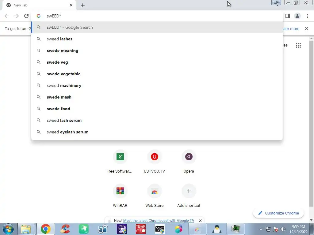The image size is (314, 235).
Task: Click the volume speaker tray icon
Action: 283,229
